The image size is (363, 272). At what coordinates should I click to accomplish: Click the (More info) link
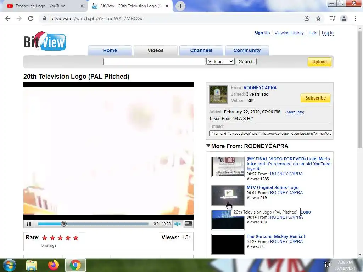click(x=295, y=112)
